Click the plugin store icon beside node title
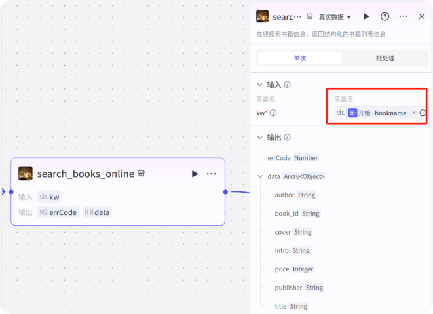 [x=141, y=174]
